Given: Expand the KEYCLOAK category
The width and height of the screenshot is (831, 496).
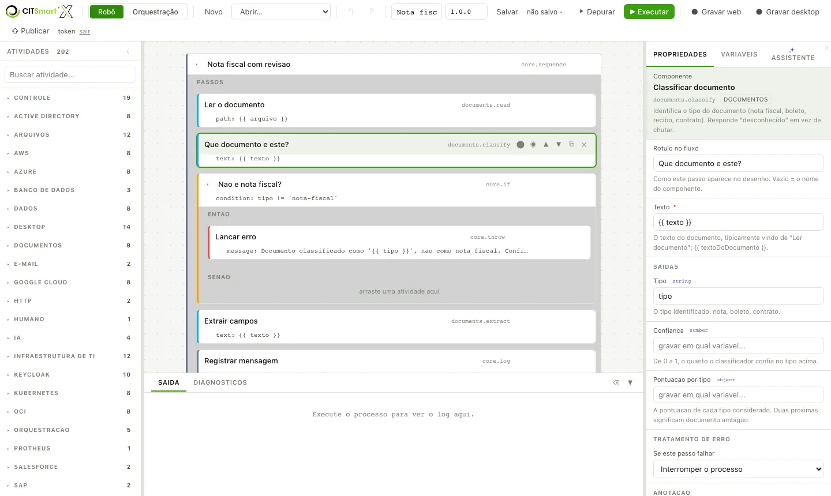Looking at the screenshot, I should point(69,375).
